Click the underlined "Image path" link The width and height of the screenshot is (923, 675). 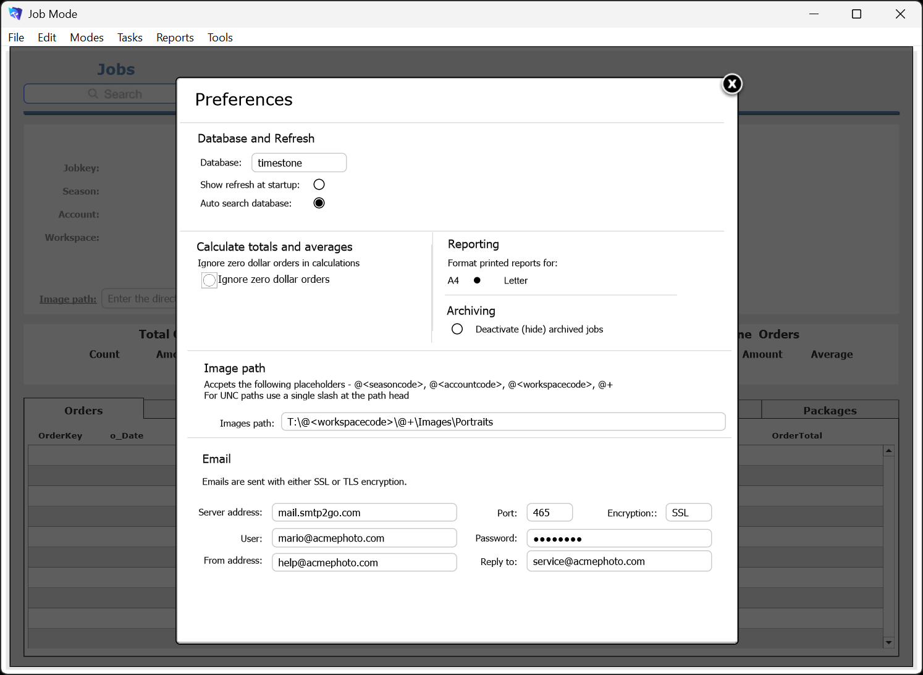67,298
